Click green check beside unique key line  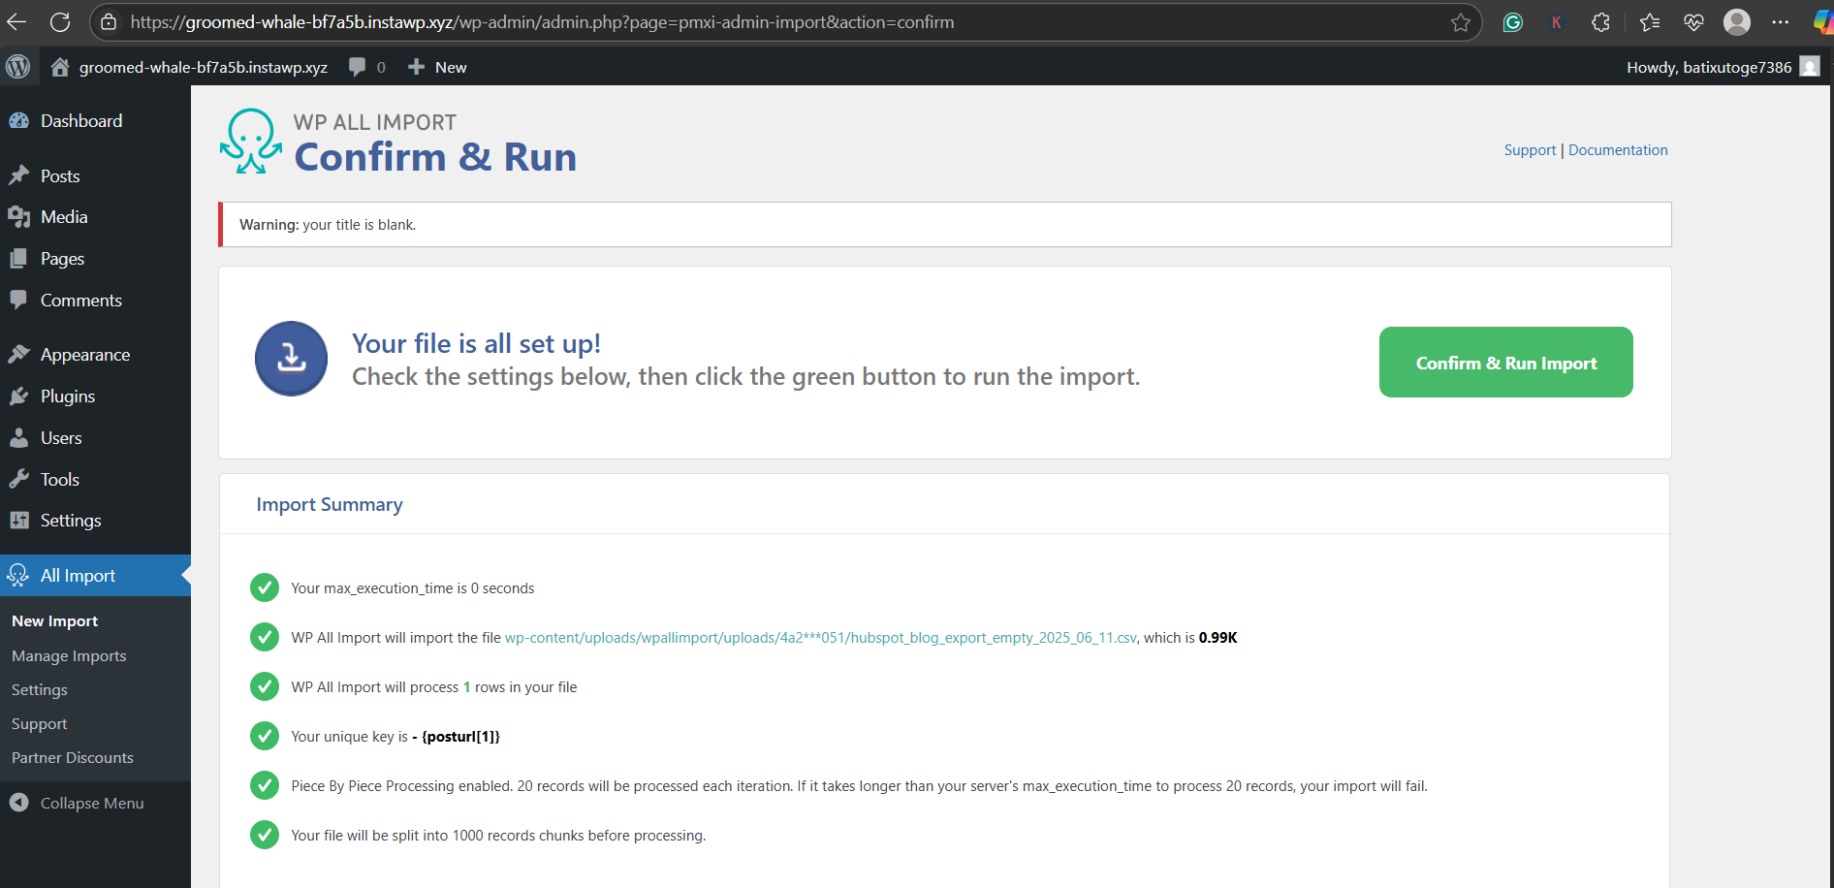click(265, 736)
